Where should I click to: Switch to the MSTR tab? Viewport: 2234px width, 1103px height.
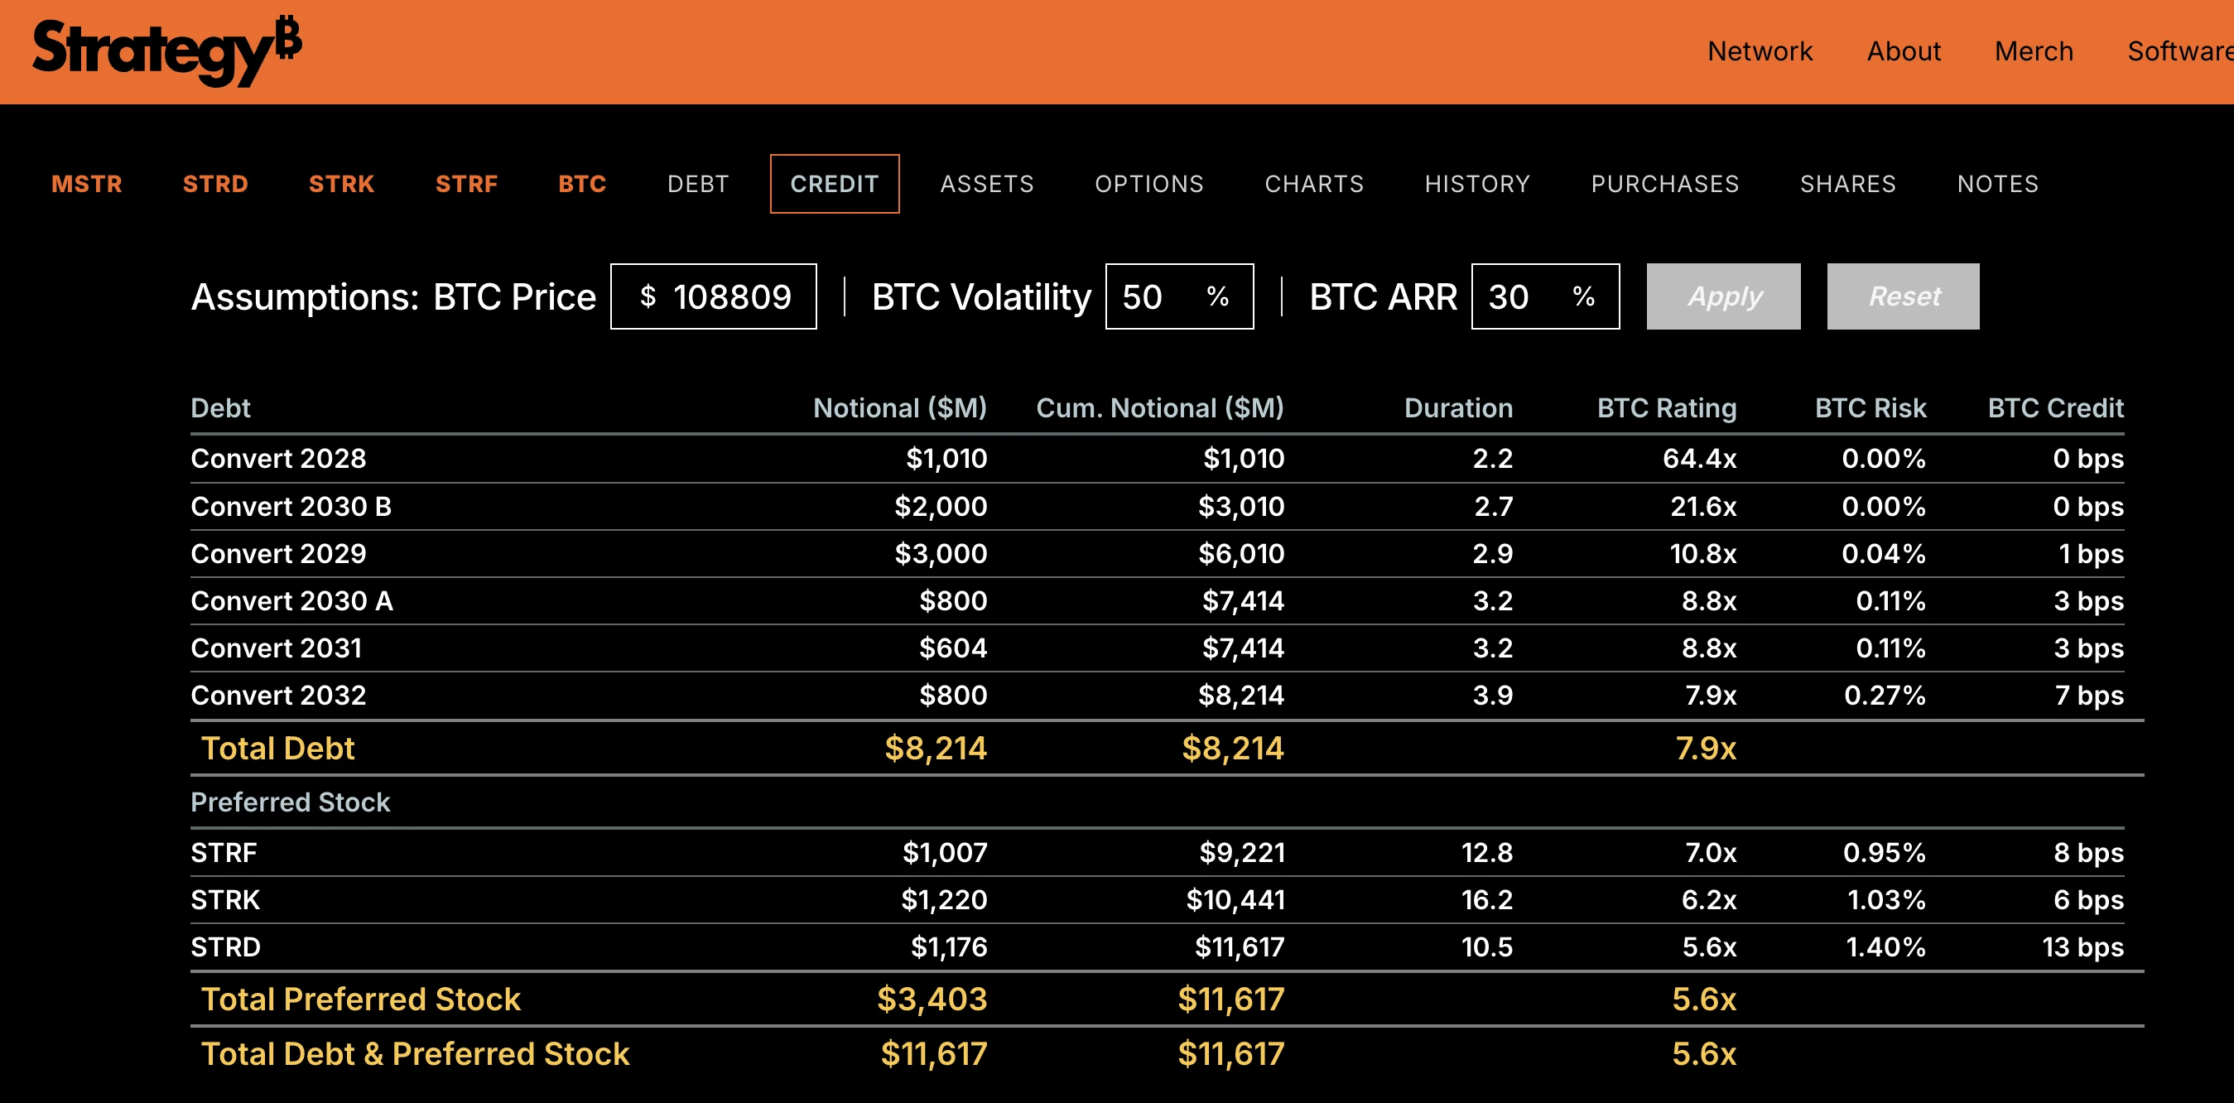87,183
